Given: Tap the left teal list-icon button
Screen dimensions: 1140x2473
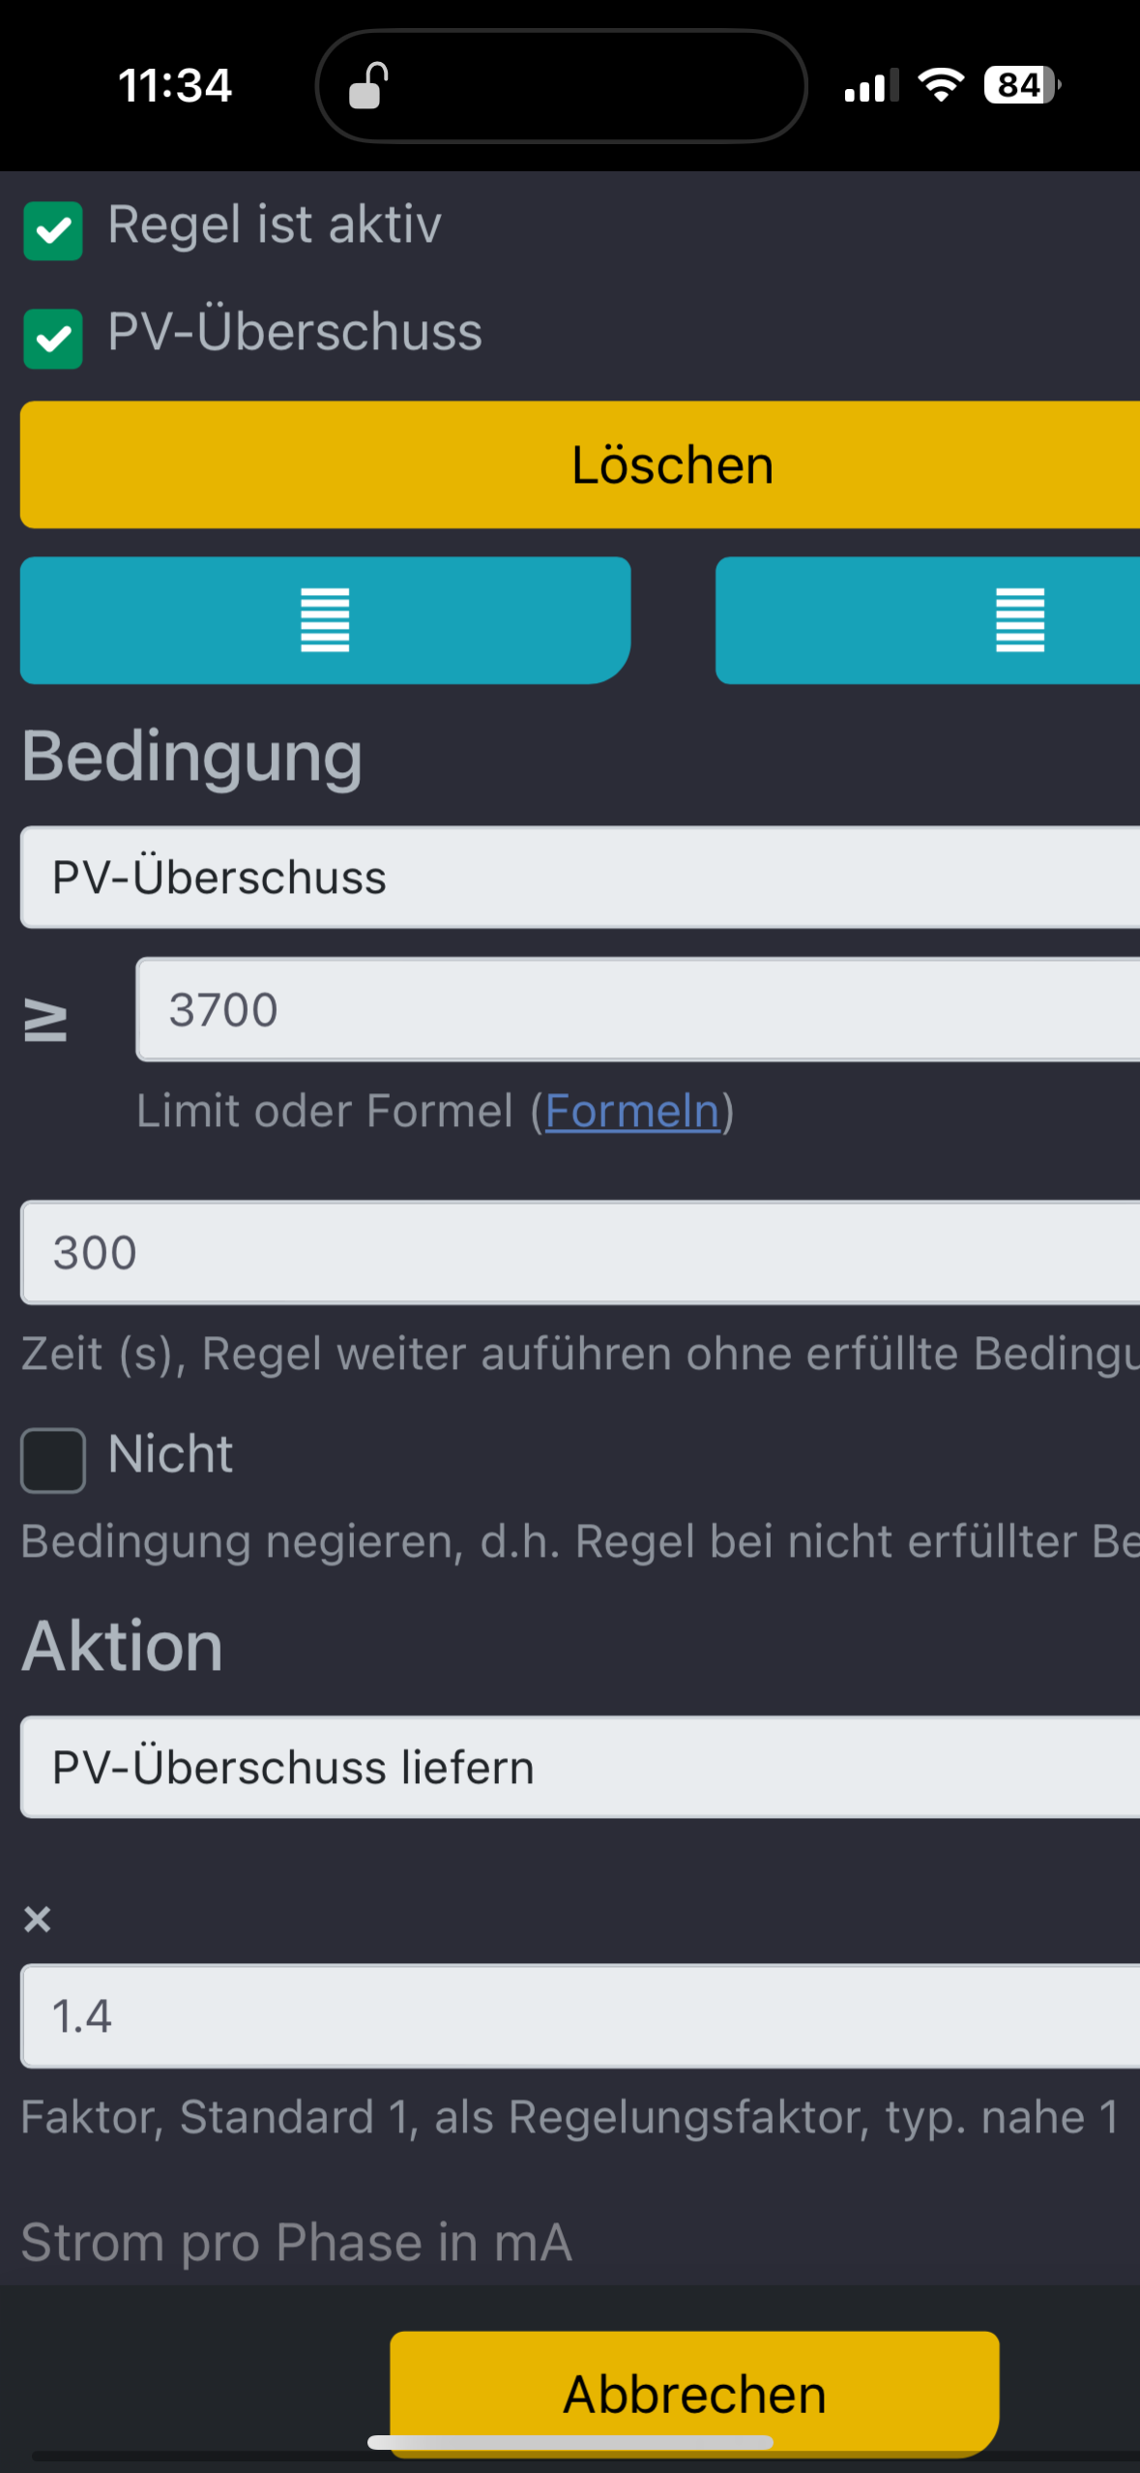Looking at the screenshot, I should coord(325,620).
